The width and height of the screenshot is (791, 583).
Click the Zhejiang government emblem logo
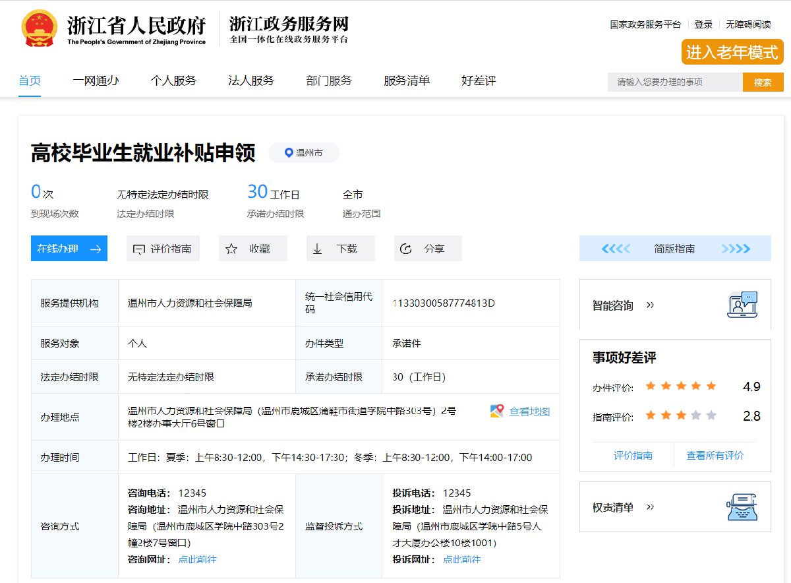(40, 28)
